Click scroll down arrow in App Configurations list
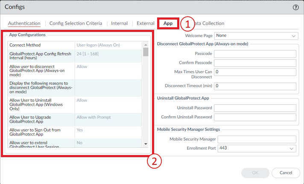The width and height of the screenshot is (304, 184). (146, 144)
